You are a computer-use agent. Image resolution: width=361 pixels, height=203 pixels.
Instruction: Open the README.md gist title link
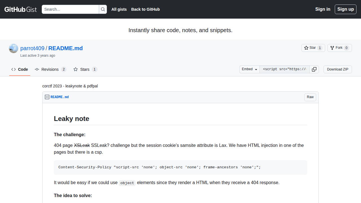tap(65, 48)
